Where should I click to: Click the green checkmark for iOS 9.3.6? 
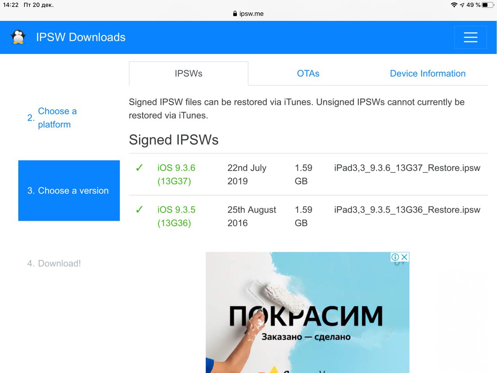[139, 168]
